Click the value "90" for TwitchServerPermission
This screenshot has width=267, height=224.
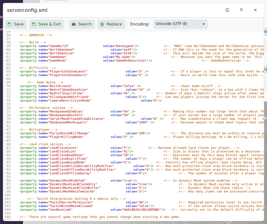tap(141, 202)
